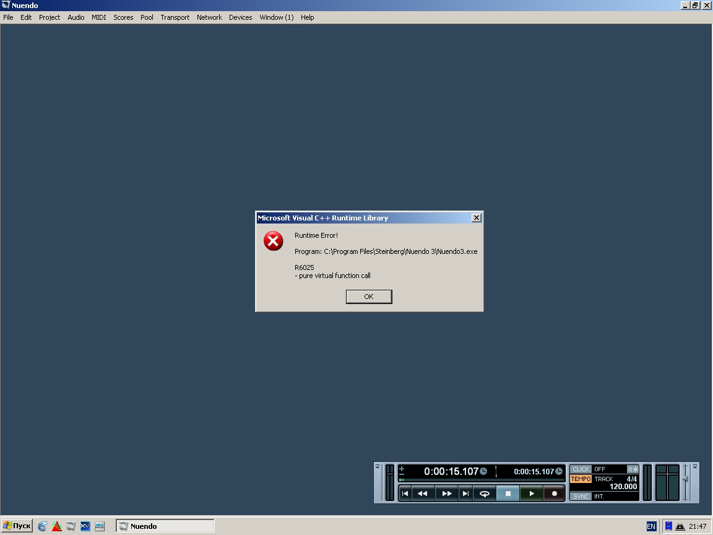Open the primary time format clock icon
This screenshot has height=535, width=713.
point(483,471)
